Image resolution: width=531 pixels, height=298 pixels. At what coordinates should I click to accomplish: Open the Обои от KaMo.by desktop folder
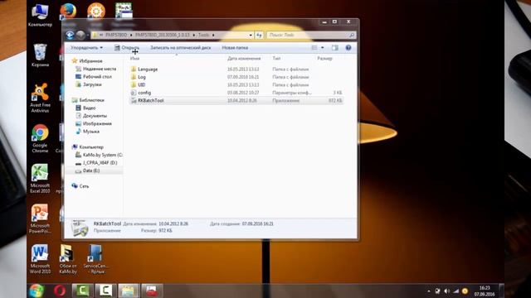pyautogui.click(x=68, y=259)
